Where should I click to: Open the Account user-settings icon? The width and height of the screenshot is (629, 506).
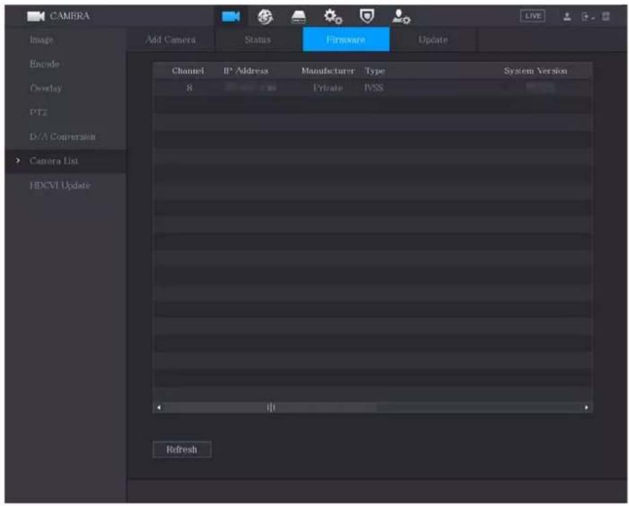point(401,16)
